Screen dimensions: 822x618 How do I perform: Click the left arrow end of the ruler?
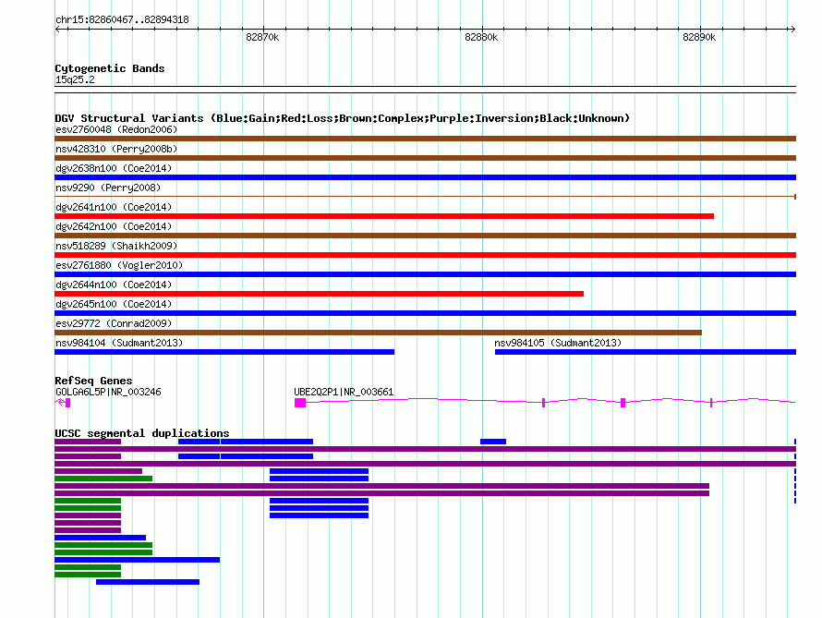[57, 30]
